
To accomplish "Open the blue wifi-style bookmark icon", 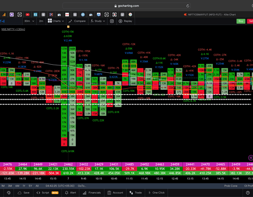I will pyautogui.click(x=99, y=15).
